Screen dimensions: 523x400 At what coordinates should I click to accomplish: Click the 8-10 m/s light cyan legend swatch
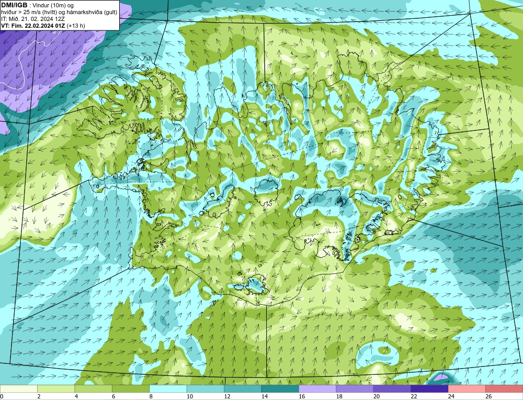(x=168, y=389)
